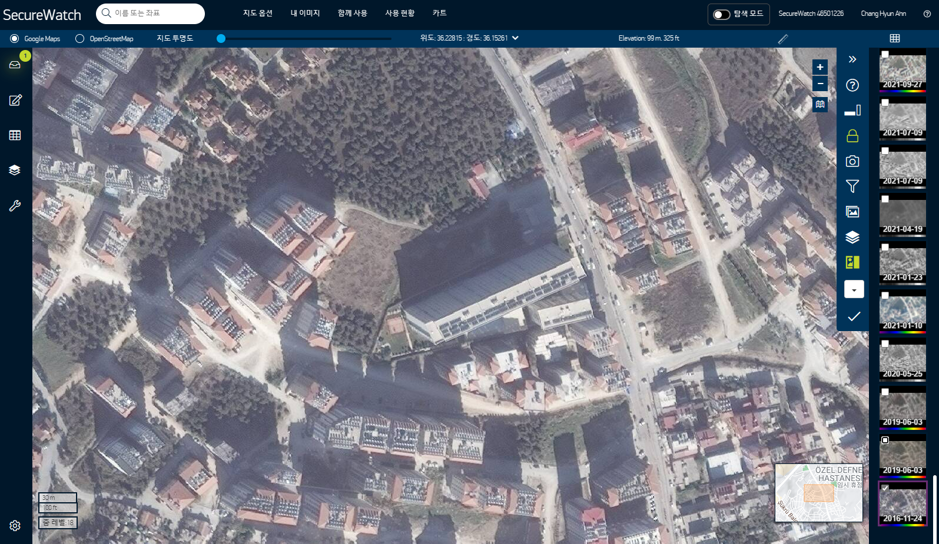Open the filter funnel icon
The image size is (939, 544).
(x=852, y=186)
